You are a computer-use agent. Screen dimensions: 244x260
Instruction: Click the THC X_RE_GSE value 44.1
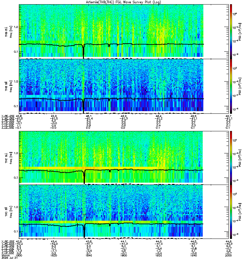[x=124, y=241]
